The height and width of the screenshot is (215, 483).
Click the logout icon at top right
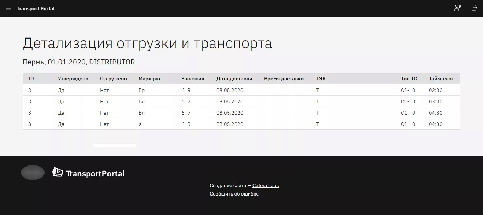(474, 7)
